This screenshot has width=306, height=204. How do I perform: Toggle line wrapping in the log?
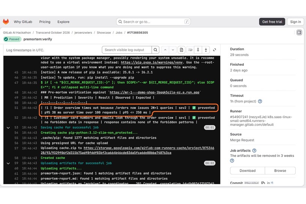190,50
